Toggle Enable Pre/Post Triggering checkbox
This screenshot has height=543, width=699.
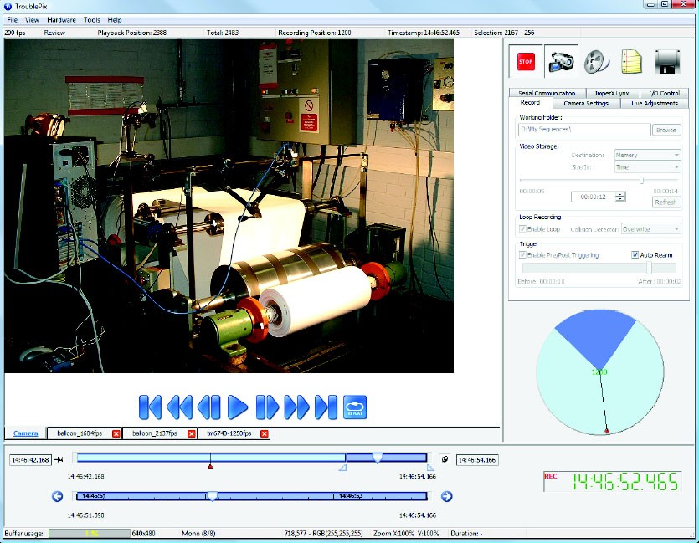click(x=523, y=255)
